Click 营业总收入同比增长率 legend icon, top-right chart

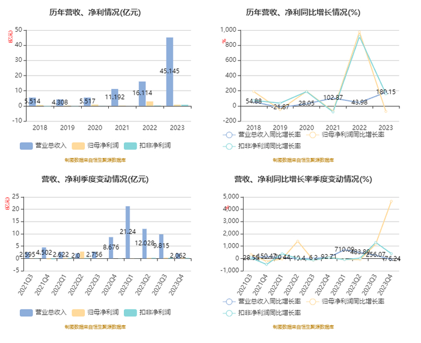(x=229, y=135)
